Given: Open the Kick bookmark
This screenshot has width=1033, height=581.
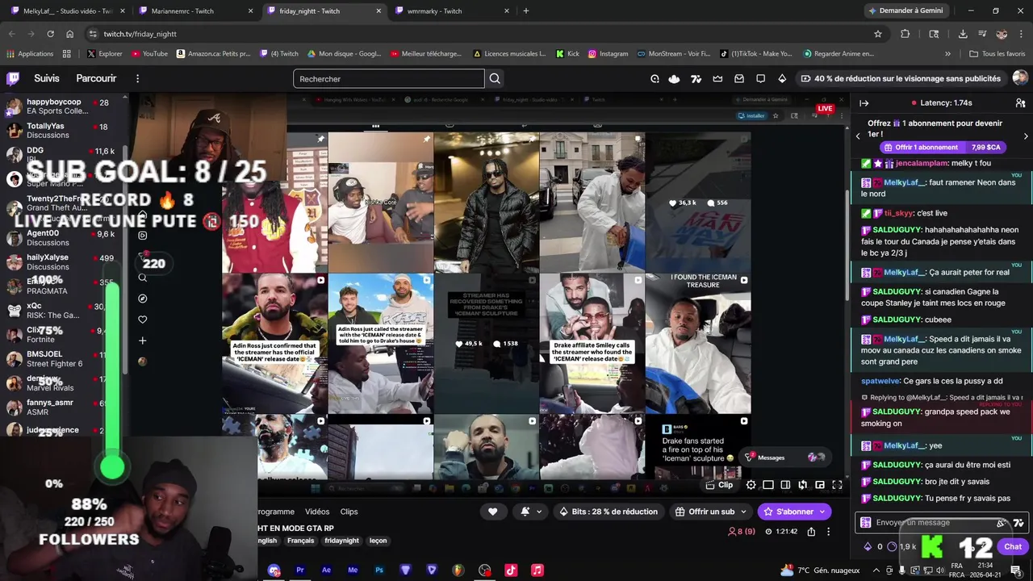Looking at the screenshot, I should [x=567, y=54].
